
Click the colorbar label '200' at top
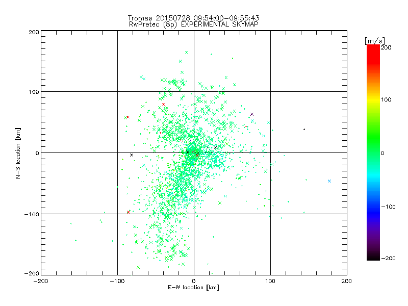(386, 47)
